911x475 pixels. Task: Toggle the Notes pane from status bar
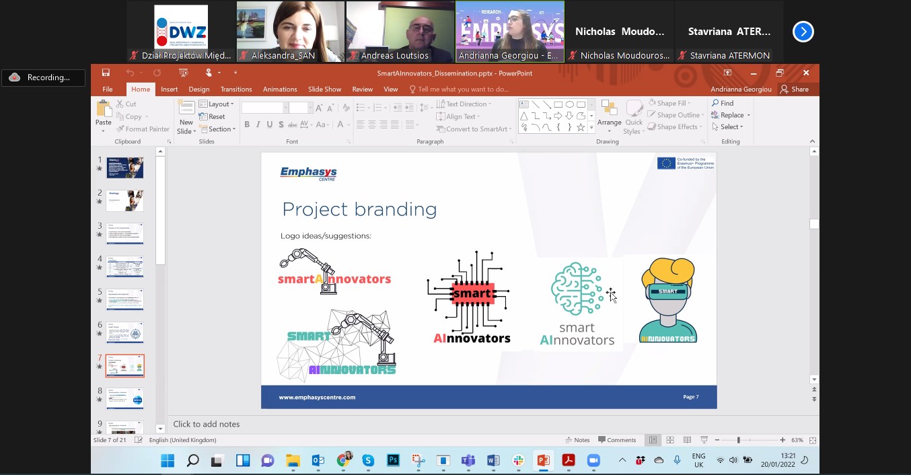577,440
